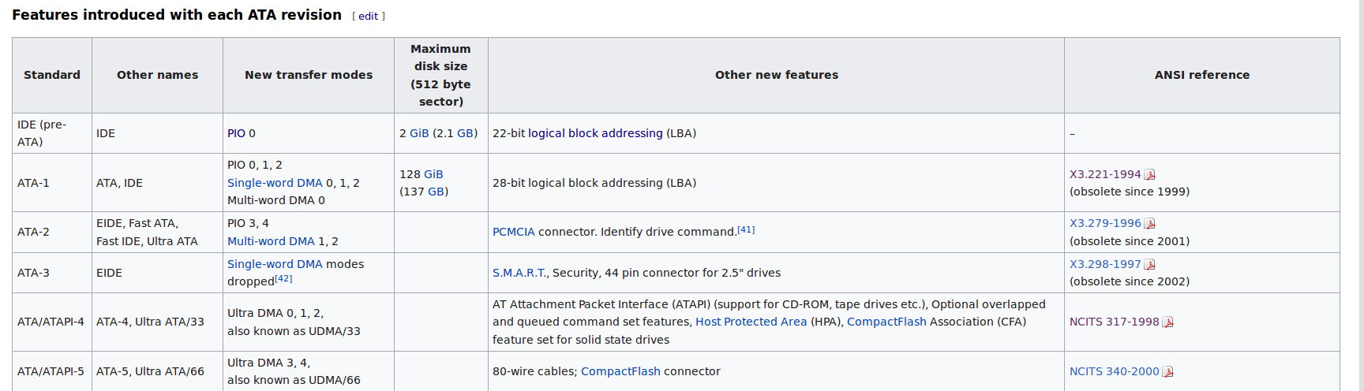
Task: Click the vertical scrollbar on the right edge
Action: pos(1360,195)
